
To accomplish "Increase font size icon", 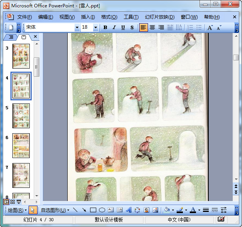I will pyautogui.click(x=210, y=28).
